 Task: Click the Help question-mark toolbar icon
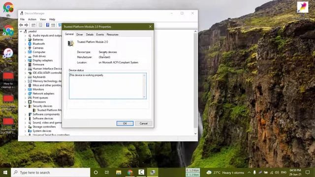click(x=48, y=25)
